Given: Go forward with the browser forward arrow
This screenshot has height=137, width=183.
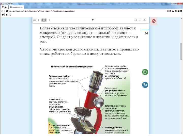Looking at the screenshot, I should click(5, 11).
